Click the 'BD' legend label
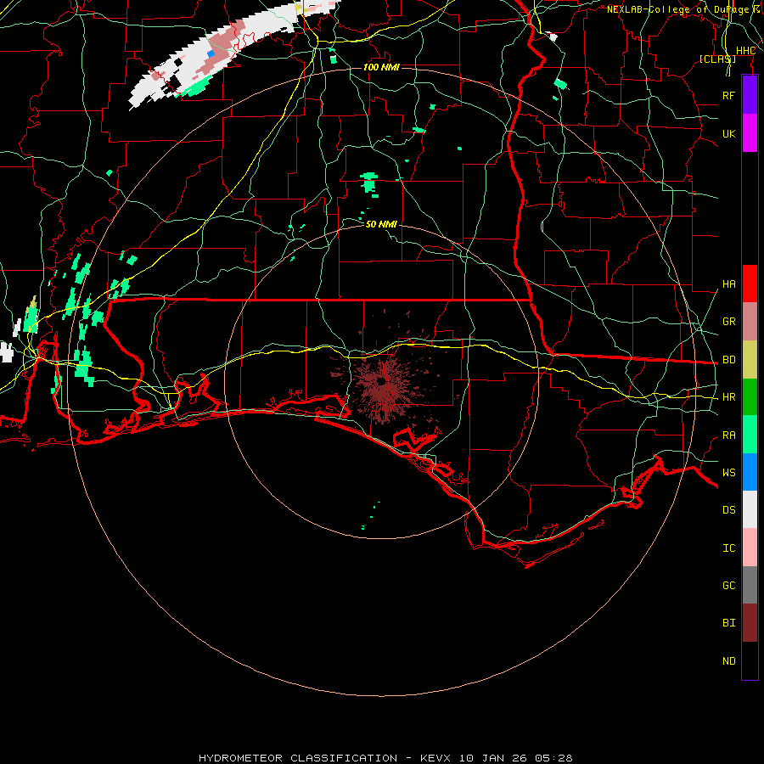764x764 pixels. (728, 360)
